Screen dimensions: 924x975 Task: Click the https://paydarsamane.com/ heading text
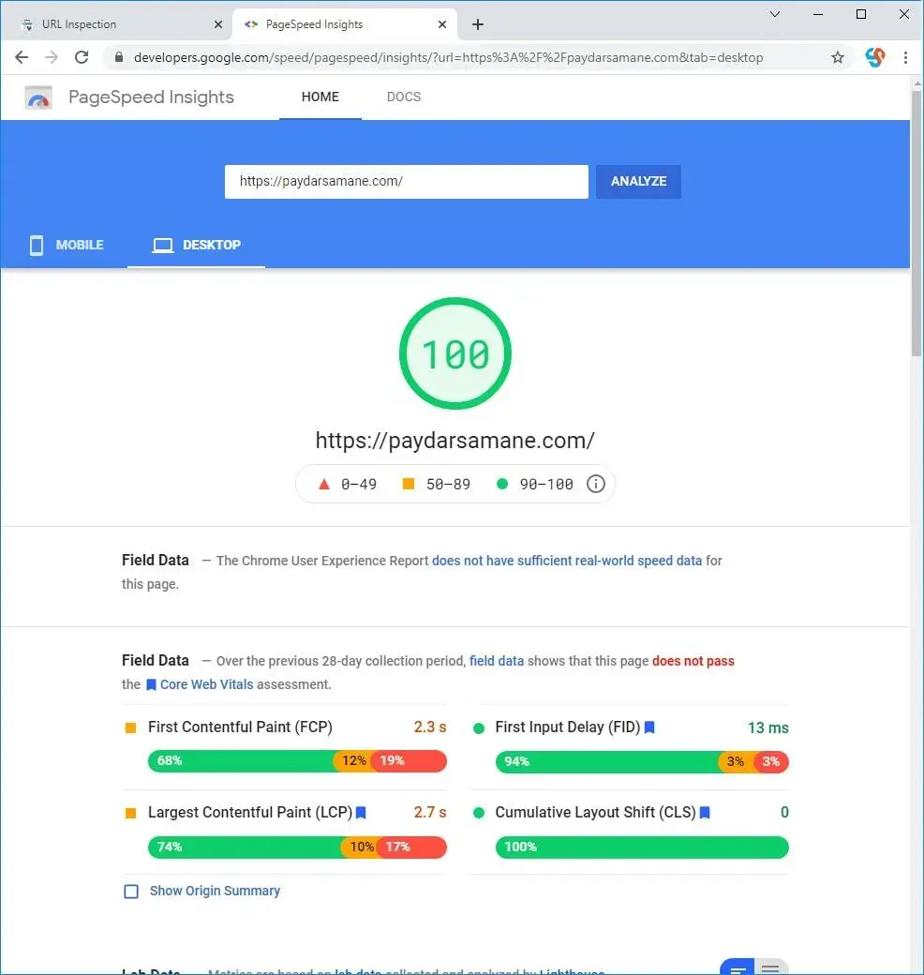coord(455,441)
